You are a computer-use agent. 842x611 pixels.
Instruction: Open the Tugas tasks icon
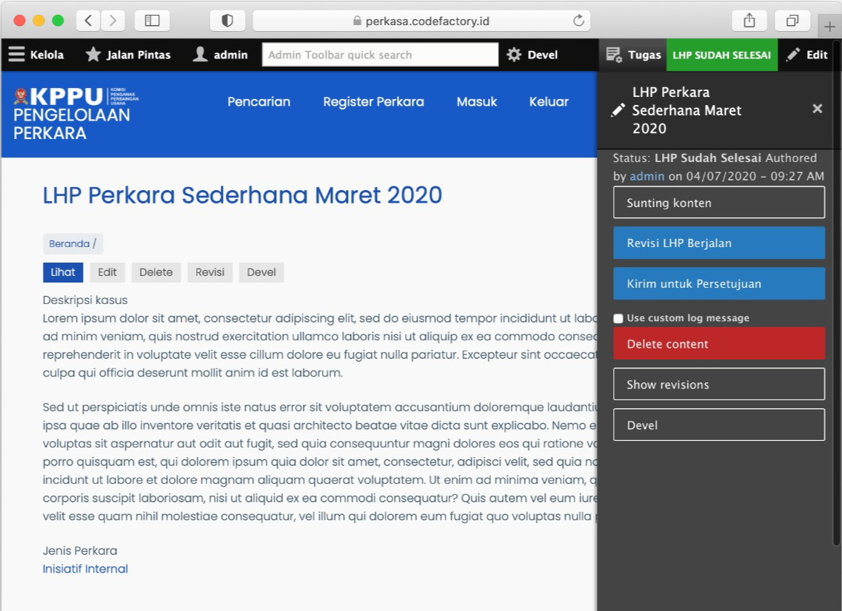coord(614,55)
